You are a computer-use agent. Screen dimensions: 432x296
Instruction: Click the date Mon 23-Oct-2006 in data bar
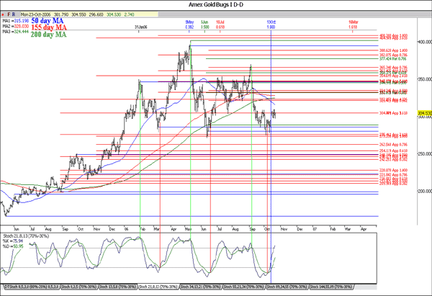coord(36,14)
